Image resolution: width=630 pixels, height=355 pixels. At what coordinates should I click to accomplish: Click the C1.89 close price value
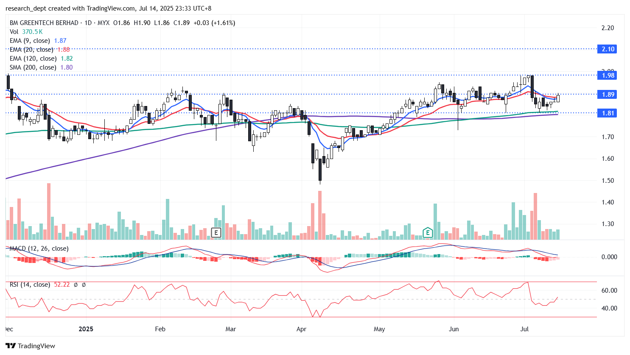182,23
